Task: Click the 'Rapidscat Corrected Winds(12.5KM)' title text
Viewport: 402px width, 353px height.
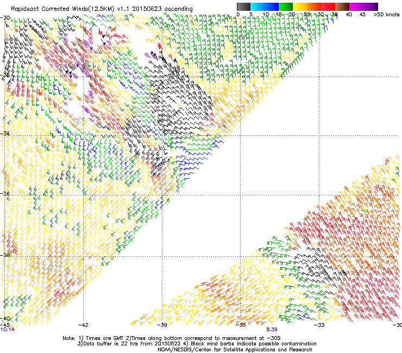Action: [x=62, y=9]
